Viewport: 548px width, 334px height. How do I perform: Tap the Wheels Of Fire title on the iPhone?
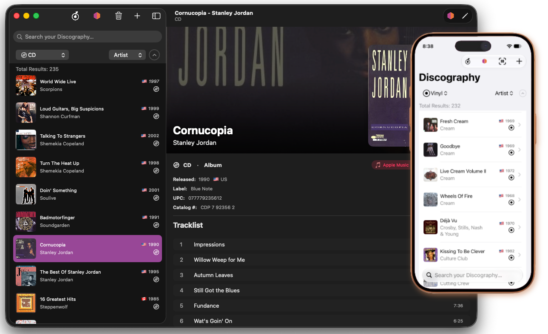coord(456,196)
